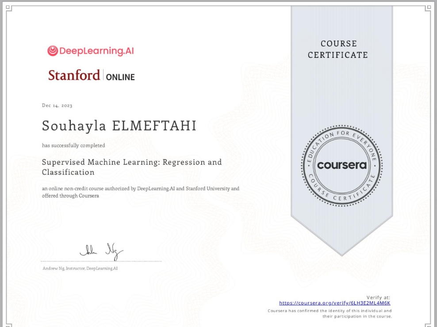Click the course title "Supervised Machine Learning: Regression and Classification"

(x=132, y=167)
